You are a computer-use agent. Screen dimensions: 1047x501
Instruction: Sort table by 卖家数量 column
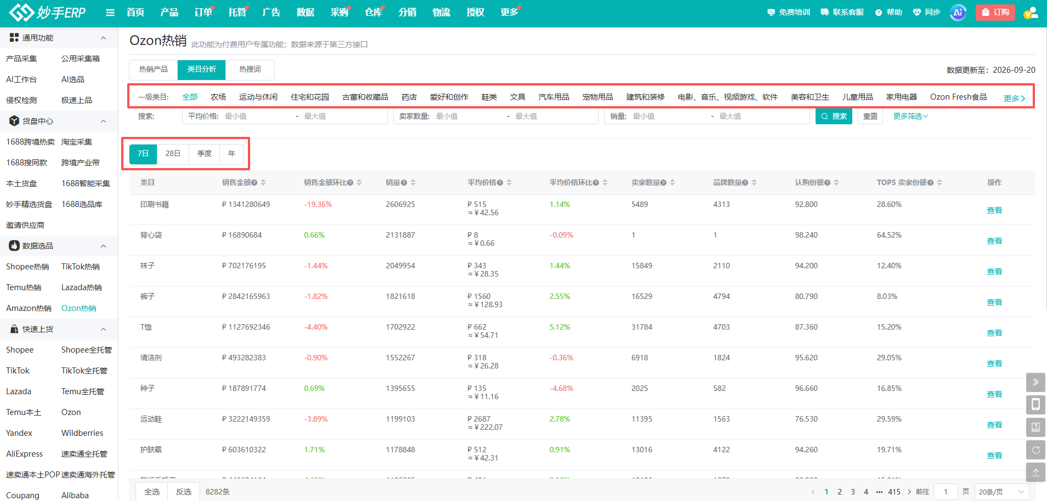(672, 182)
